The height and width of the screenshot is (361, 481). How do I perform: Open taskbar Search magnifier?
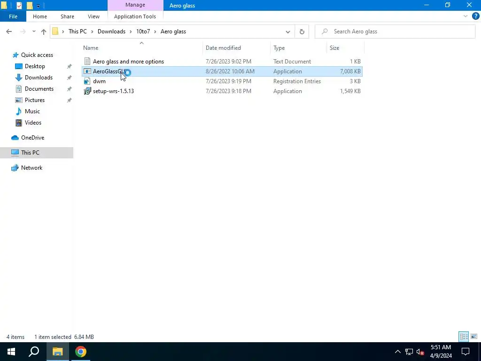click(34, 352)
